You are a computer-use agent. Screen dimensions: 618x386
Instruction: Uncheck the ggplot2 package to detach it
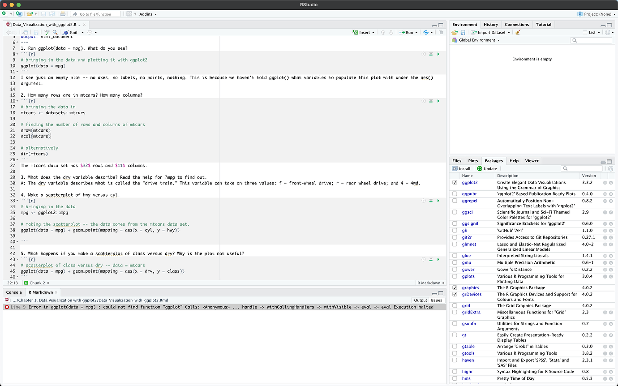(x=455, y=182)
